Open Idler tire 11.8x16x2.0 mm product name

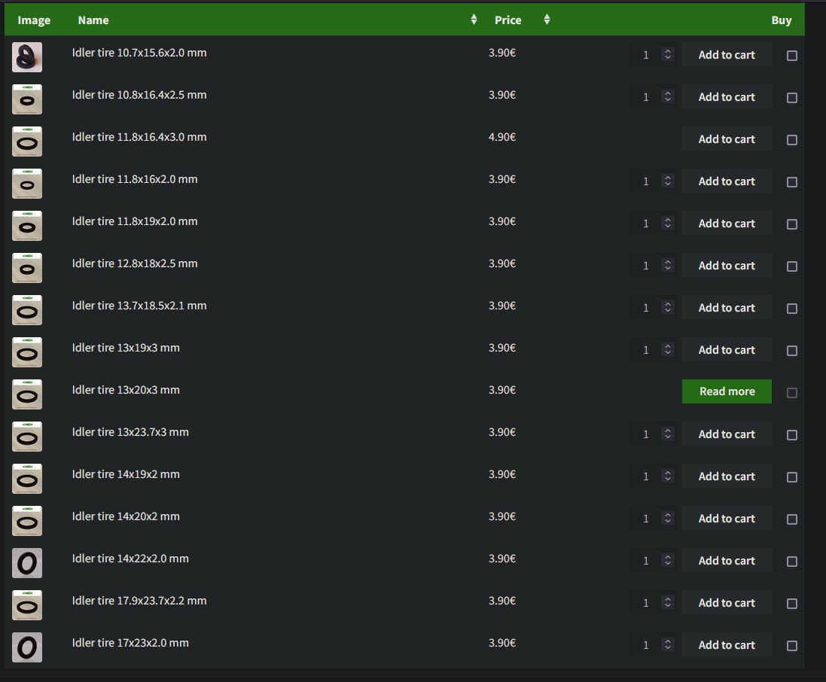[x=135, y=179]
